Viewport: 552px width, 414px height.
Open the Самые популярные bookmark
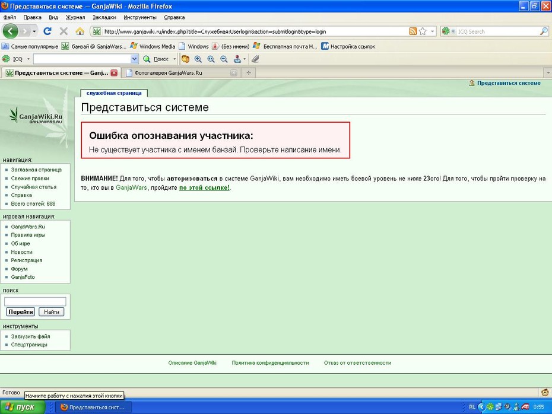(30, 46)
